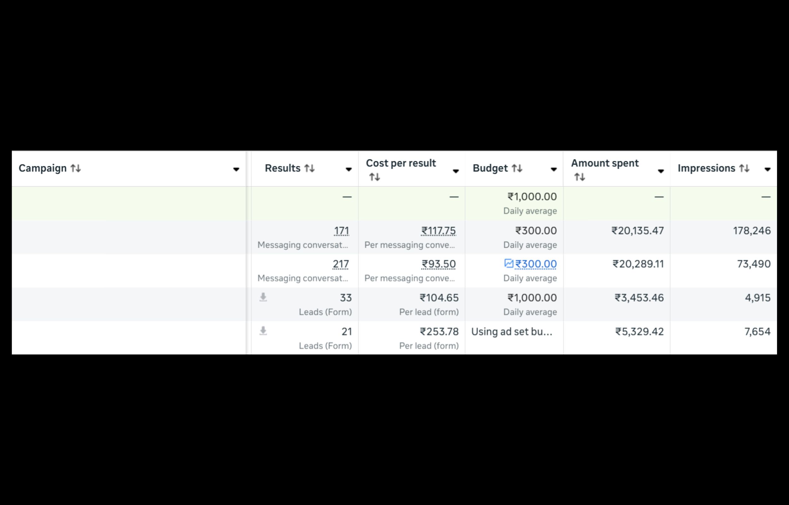This screenshot has height=505, width=789.
Task: Open Budget column dropdown arrow
Action: click(x=554, y=169)
